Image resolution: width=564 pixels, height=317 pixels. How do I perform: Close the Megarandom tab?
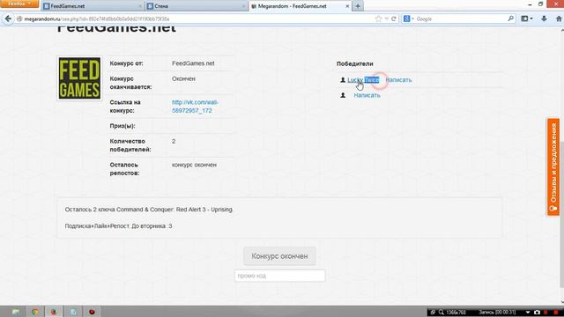click(347, 6)
